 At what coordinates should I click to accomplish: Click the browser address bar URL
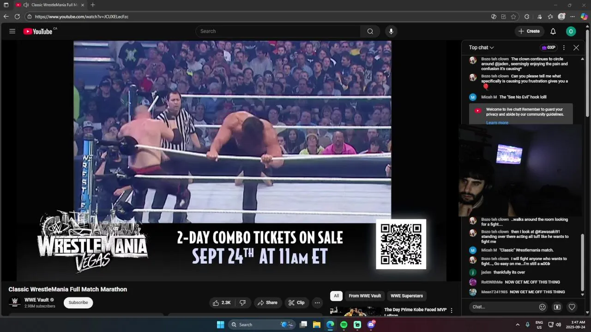coord(82,17)
